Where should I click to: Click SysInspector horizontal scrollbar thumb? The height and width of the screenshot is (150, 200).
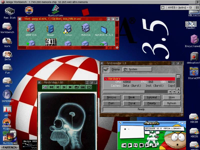124,92
